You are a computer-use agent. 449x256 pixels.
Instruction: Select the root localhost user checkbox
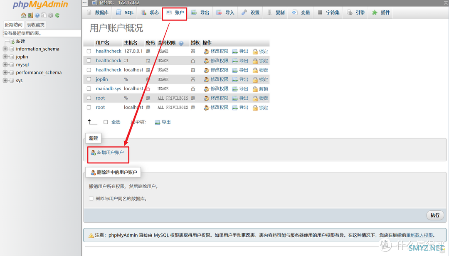click(89, 107)
